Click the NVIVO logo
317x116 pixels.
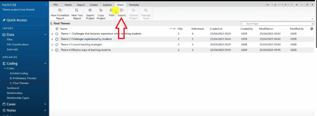point(9,5)
